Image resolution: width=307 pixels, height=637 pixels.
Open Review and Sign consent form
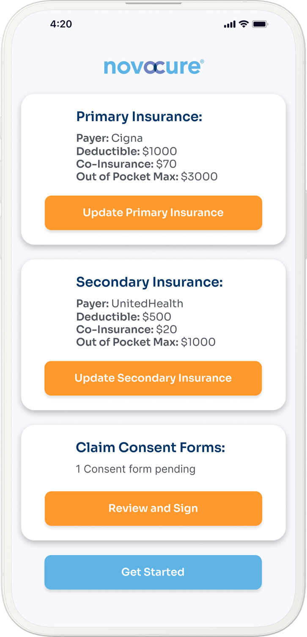[153, 508]
